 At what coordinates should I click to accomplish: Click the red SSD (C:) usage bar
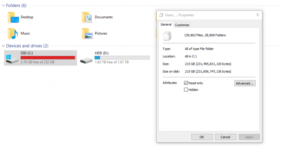[48, 57]
